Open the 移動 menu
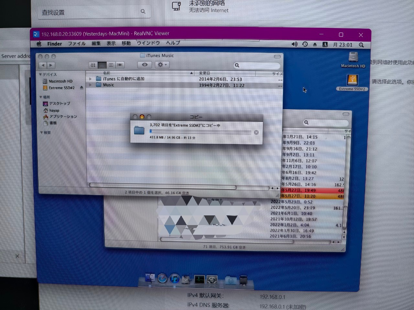 (x=126, y=43)
